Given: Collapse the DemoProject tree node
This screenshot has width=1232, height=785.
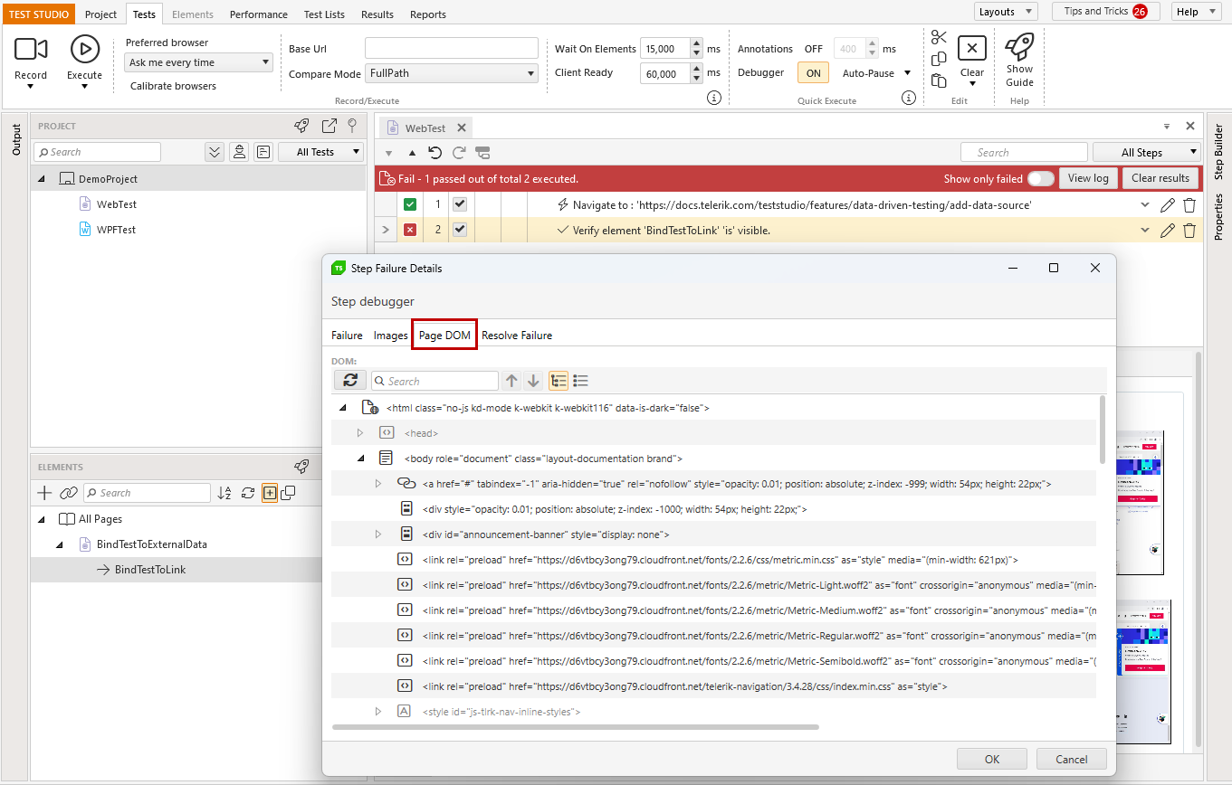Looking at the screenshot, I should pyautogui.click(x=42, y=179).
